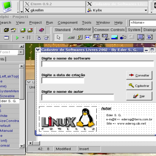Open help contents via purple book icon
The width and height of the screenshot is (156, 156).
[x=42, y=30]
